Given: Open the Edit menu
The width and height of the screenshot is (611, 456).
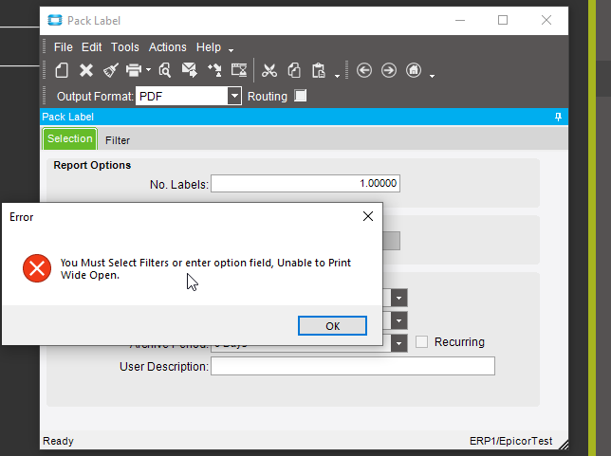Looking at the screenshot, I should pyautogui.click(x=92, y=47).
